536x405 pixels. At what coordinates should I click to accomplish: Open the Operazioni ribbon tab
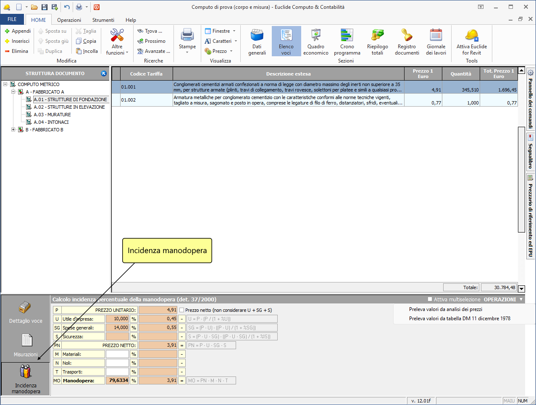point(69,20)
